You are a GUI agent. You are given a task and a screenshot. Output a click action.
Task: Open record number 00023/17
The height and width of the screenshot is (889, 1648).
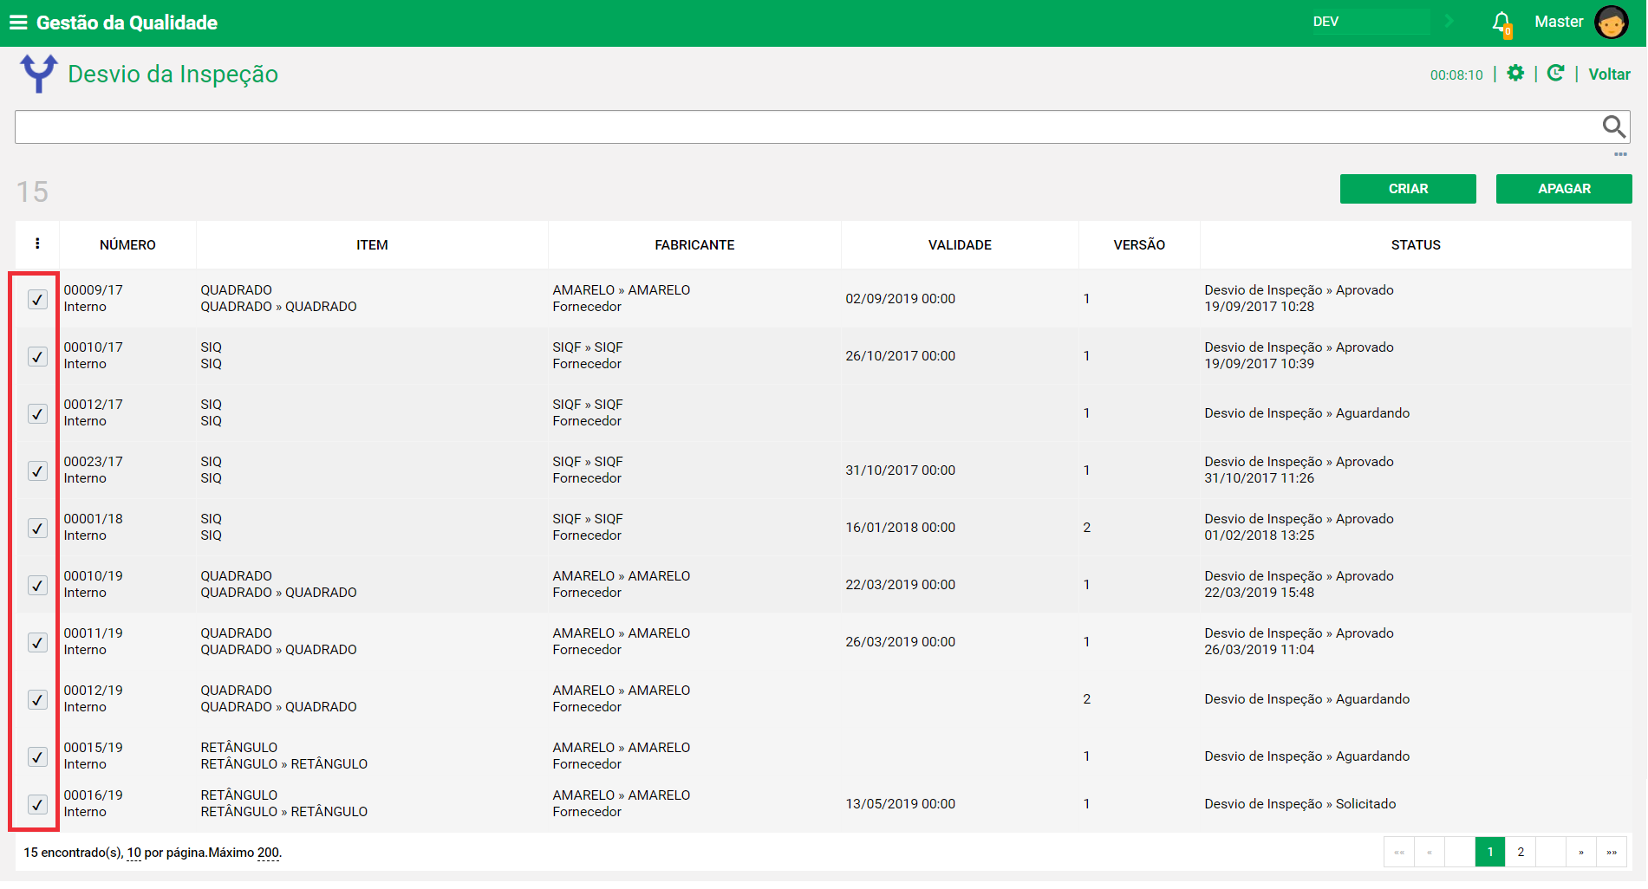94,462
